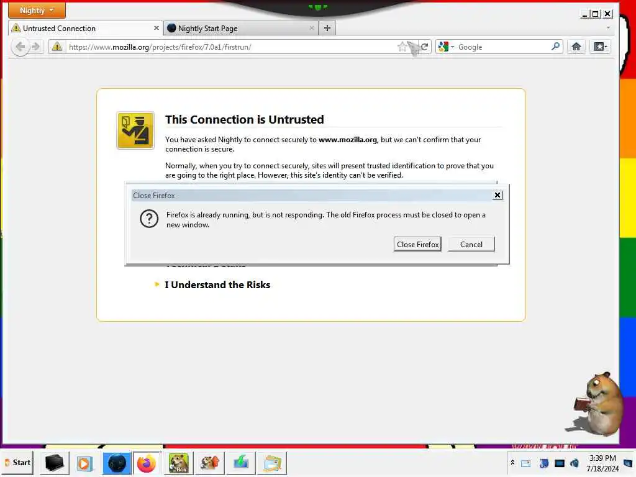Click the warning site identity icon in address bar
636x477 pixels.
(57, 47)
